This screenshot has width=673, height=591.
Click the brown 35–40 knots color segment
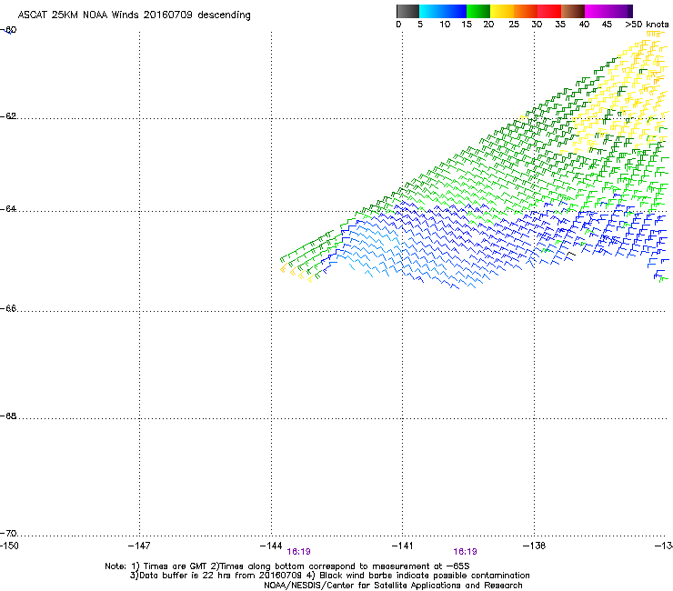[x=573, y=11]
